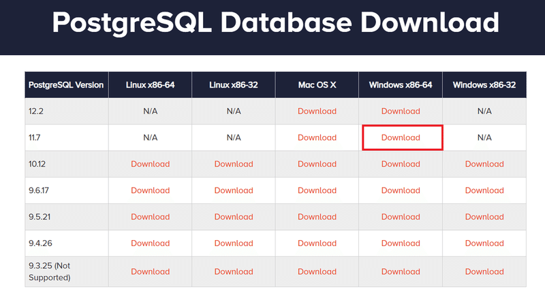
Task: Click N/A under Linux x86-64 for 11.7
Action: coord(150,137)
